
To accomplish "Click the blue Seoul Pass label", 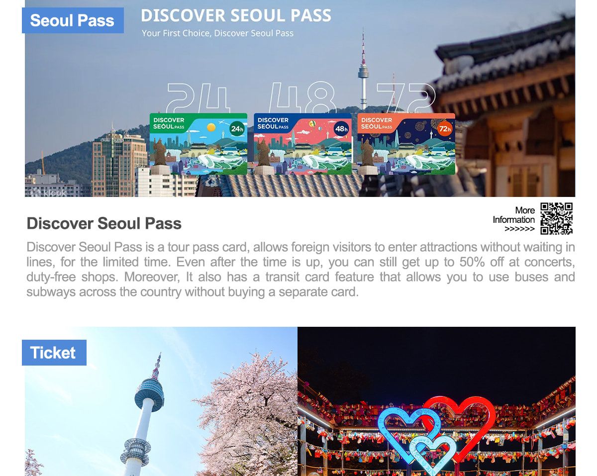I will click(73, 20).
